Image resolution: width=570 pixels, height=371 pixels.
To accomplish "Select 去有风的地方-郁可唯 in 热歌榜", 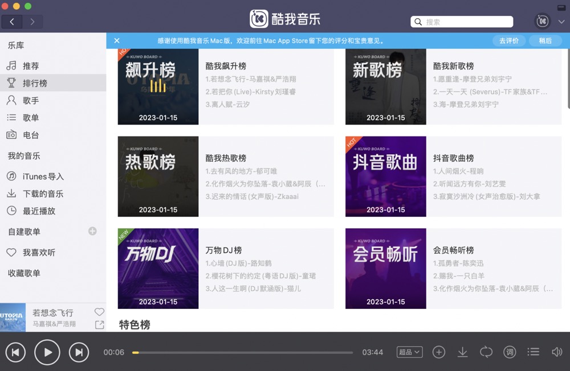I will 241,171.
